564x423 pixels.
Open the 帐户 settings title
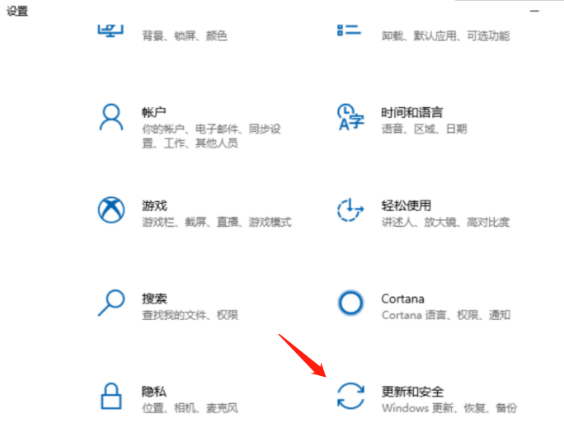154,113
